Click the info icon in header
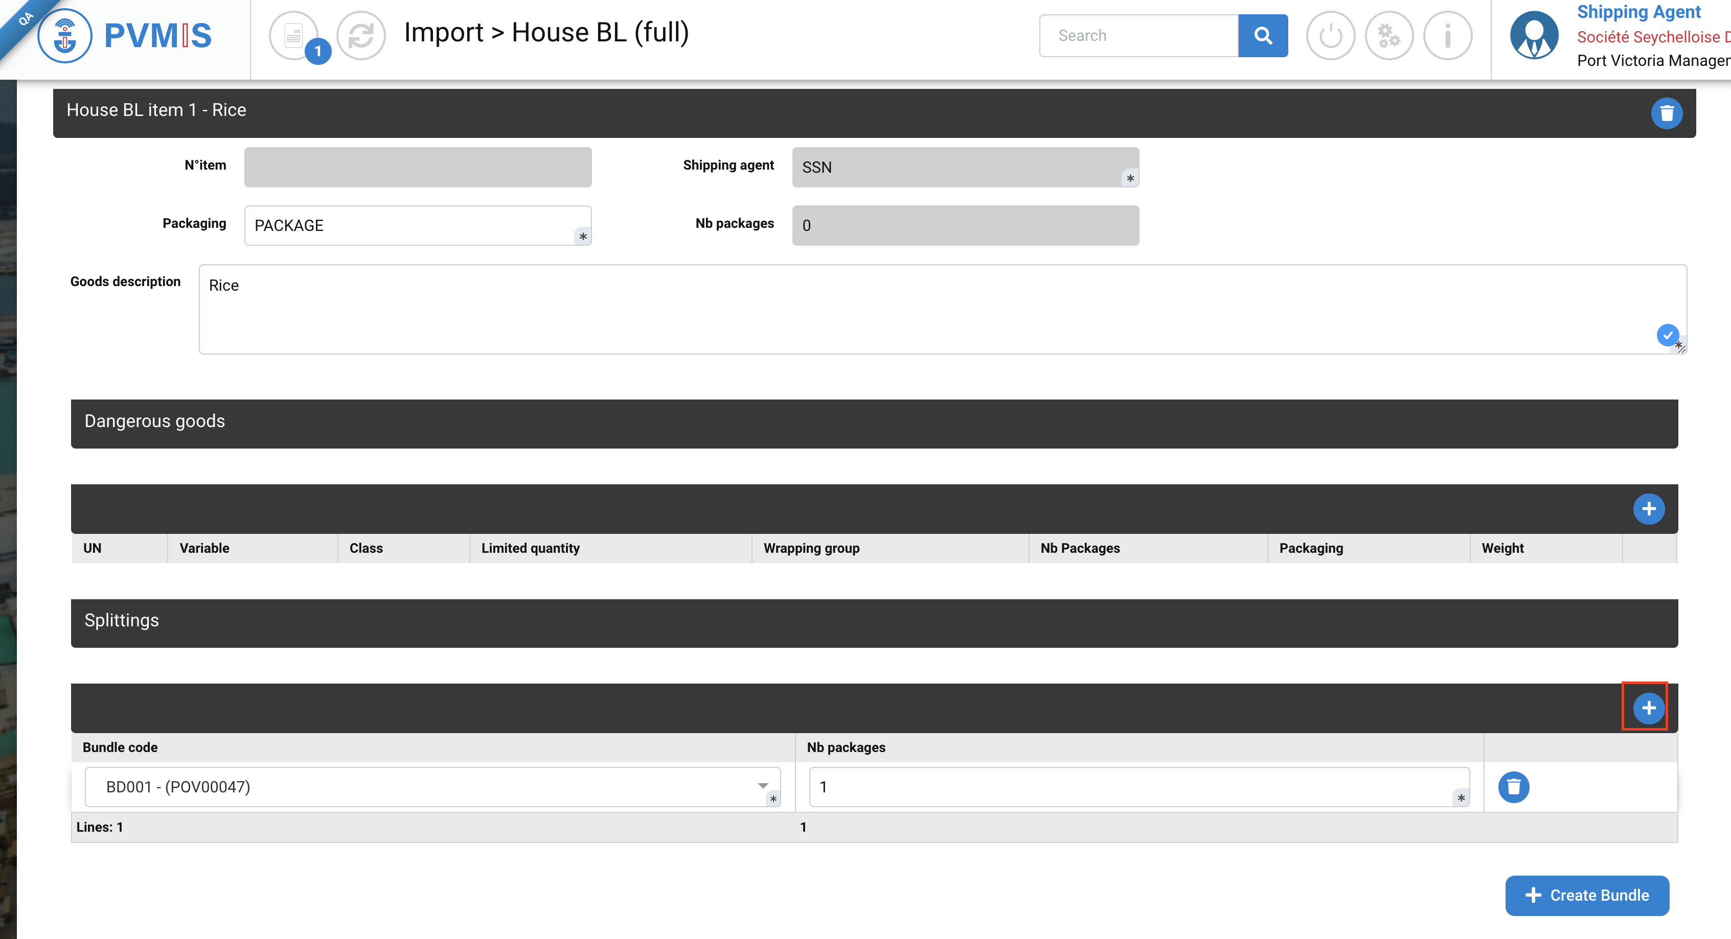Viewport: 1731px width, 939px height. 1447,36
